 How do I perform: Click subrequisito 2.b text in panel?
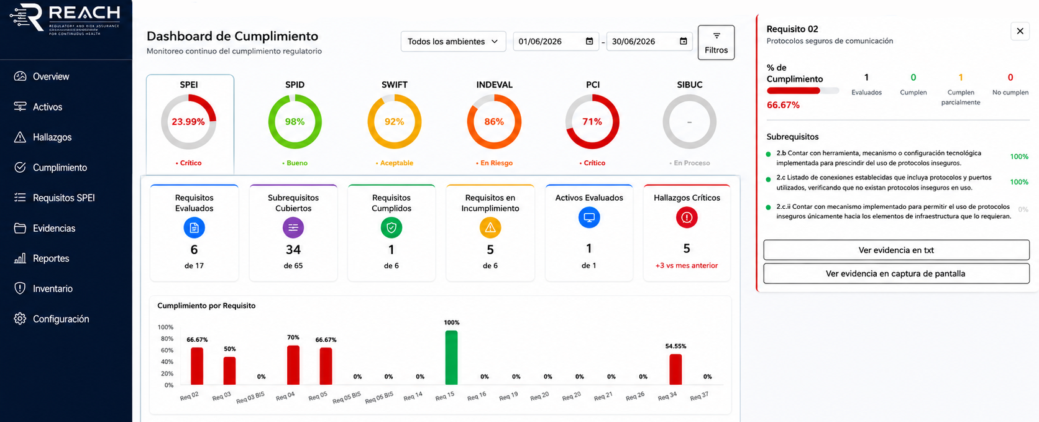879,158
